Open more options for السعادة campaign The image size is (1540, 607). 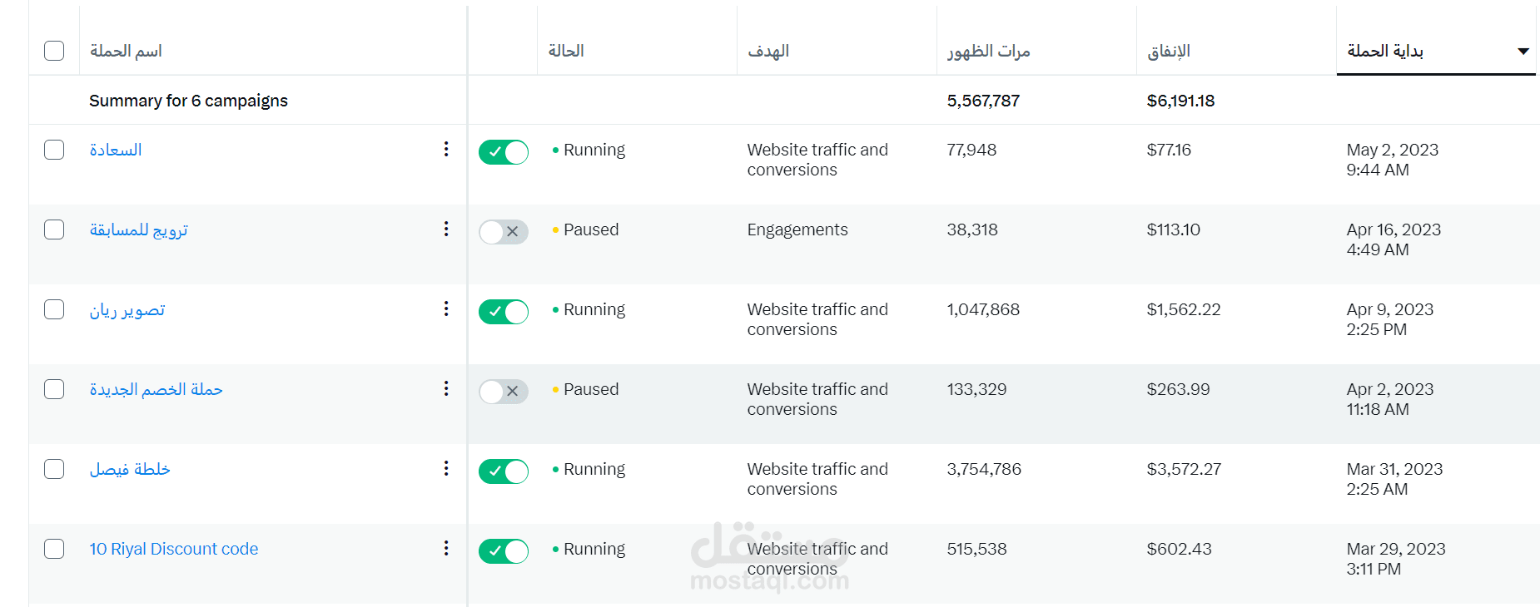tap(446, 149)
